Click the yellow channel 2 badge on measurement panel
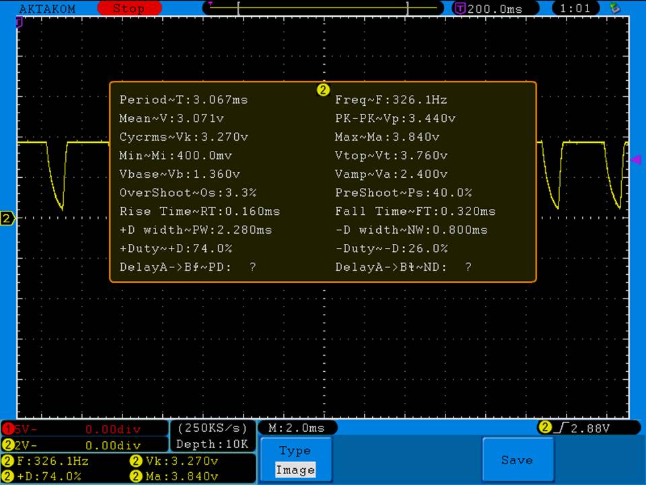 tap(323, 90)
